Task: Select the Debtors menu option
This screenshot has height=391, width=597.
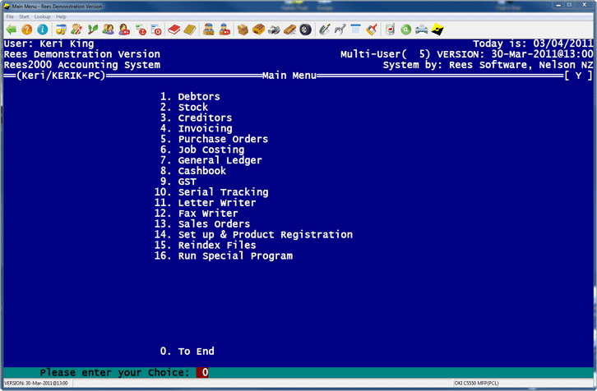Action: tap(198, 97)
